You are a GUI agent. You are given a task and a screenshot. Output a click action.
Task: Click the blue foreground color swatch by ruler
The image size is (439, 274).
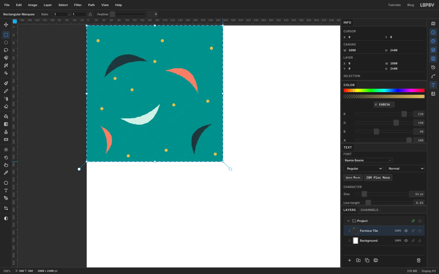pyautogui.click(x=15, y=21)
